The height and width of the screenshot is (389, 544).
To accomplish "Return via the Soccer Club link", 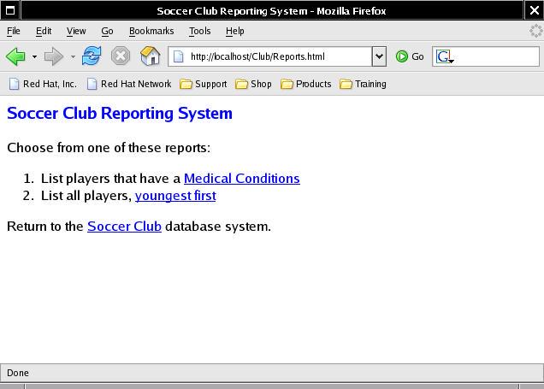I will click(124, 227).
